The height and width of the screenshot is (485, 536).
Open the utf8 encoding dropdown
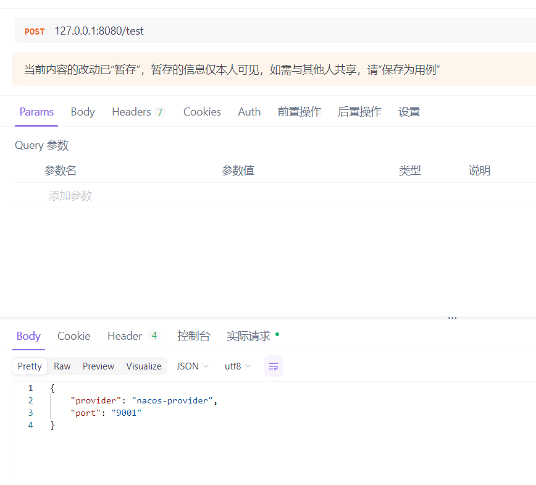(238, 366)
